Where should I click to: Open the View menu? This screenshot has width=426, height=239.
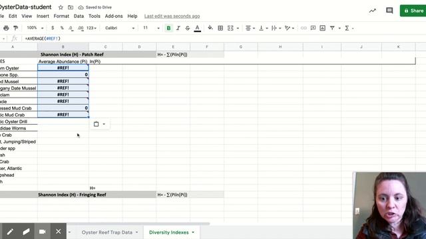[27, 16]
